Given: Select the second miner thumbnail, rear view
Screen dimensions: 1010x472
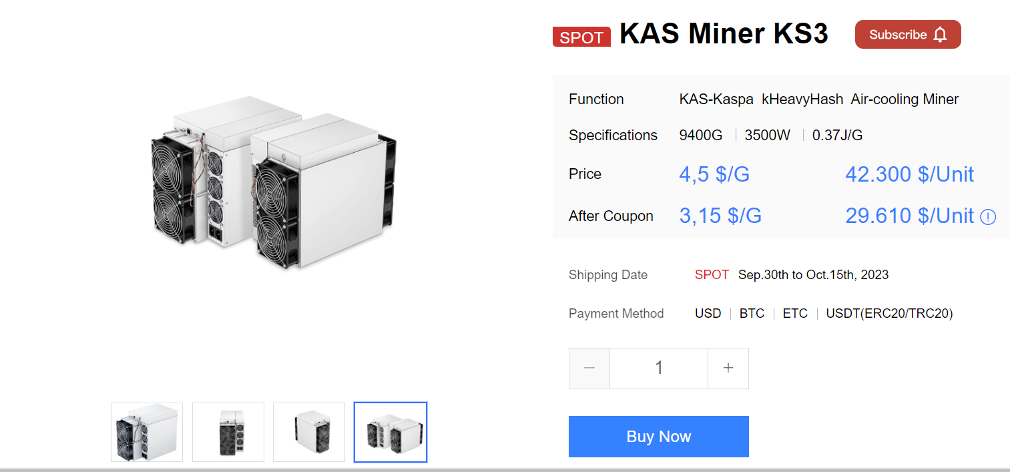Looking at the screenshot, I should [228, 432].
